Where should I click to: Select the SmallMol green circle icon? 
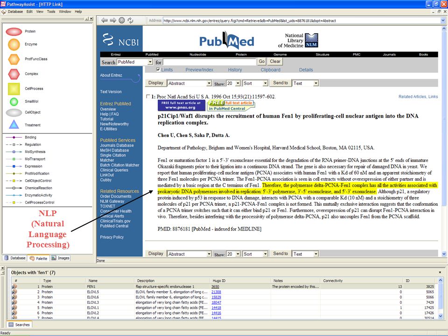tap(14, 101)
